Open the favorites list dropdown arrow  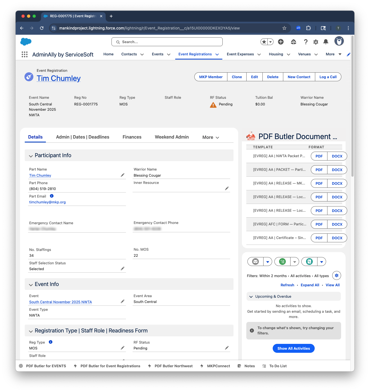(270, 42)
